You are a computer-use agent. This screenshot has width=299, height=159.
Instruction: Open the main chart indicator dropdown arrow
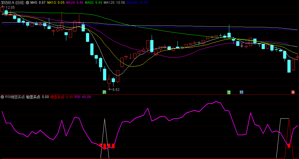[27, 3]
